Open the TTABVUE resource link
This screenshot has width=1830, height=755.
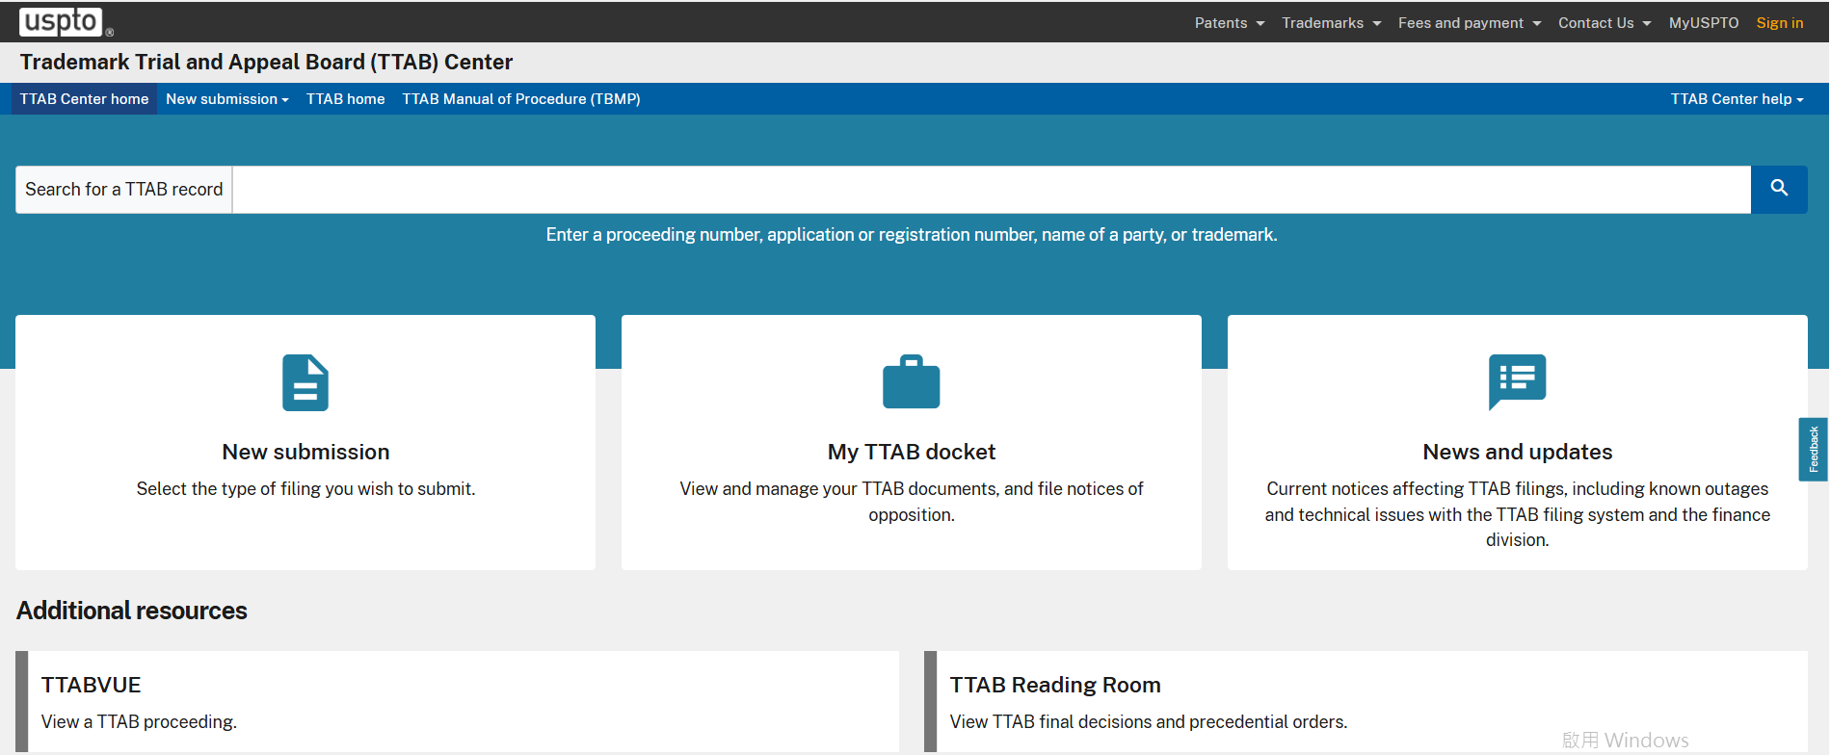[x=92, y=685]
